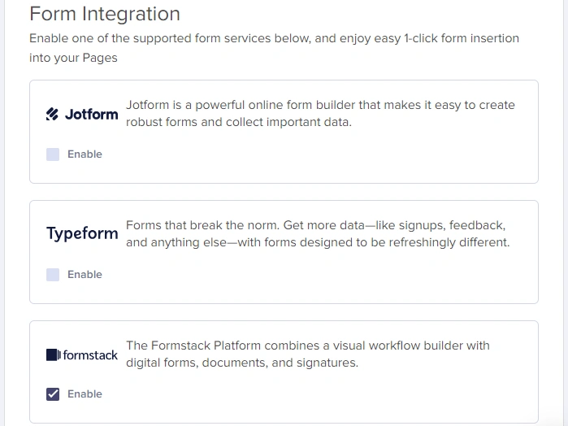Viewport: 568px width, 426px height.
Task: Click the Enable label under Jotform
Action: [x=85, y=154]
